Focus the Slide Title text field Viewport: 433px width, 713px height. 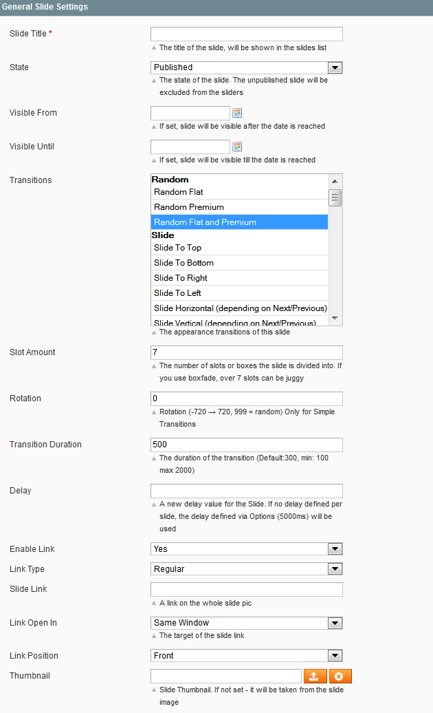(247, 34)
